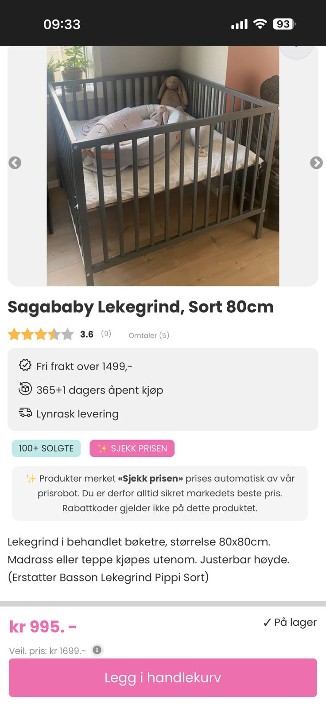Tap the fast delivery truck icon
This screenshot has height=709, width=326.
25,413
